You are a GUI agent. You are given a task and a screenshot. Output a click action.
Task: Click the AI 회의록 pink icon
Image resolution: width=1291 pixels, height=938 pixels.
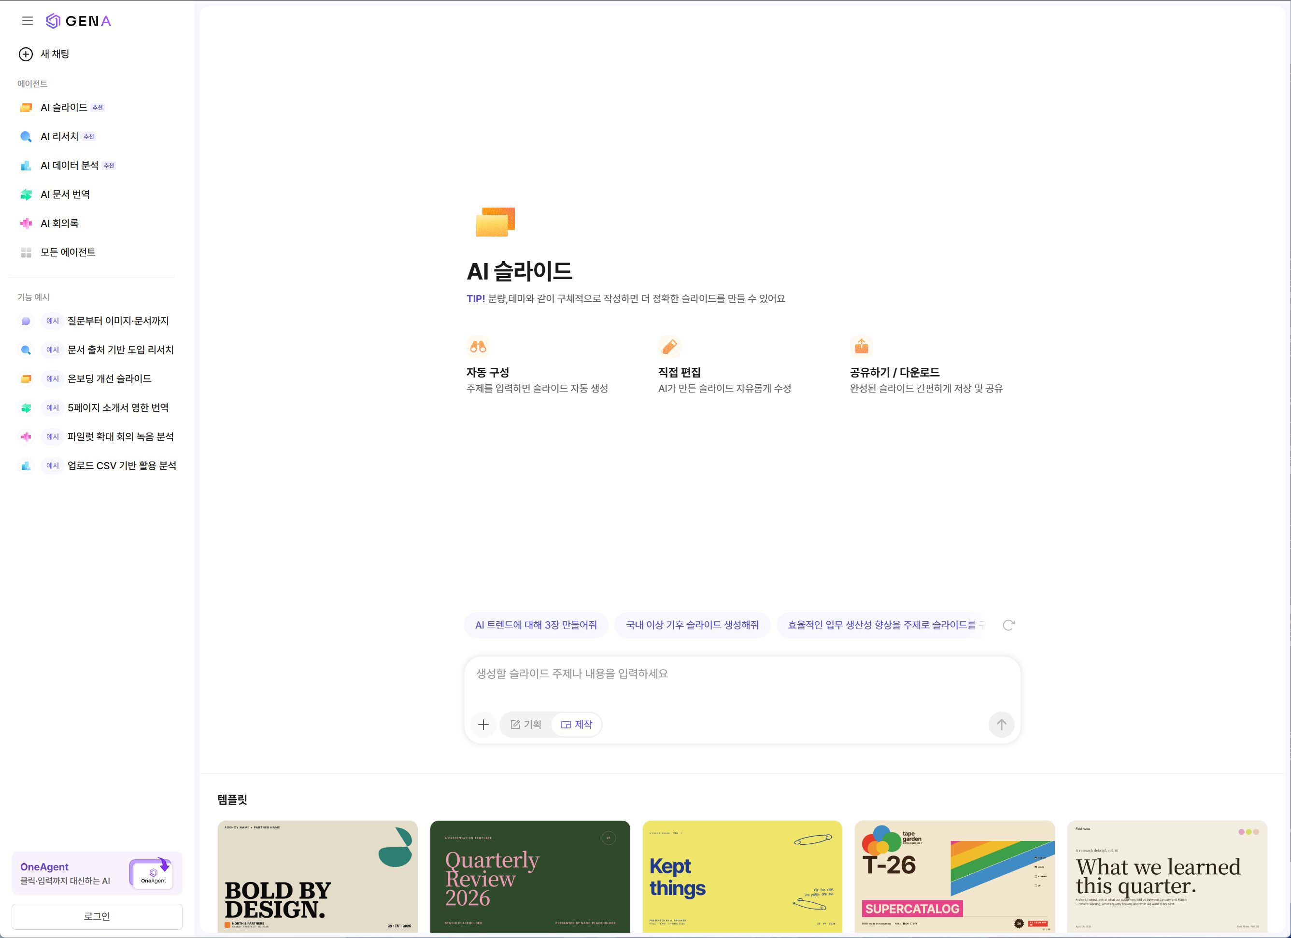pyautogui.click(x=26, y=224)
